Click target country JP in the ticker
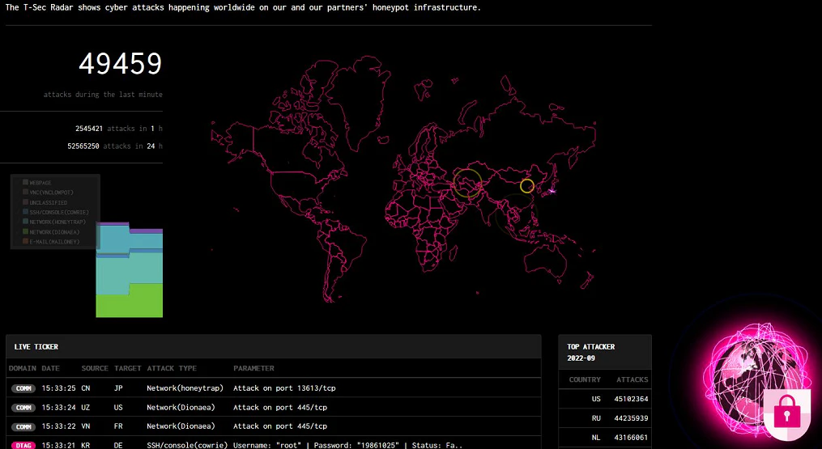This screenshot has width=822, height=449. [118, 389]
